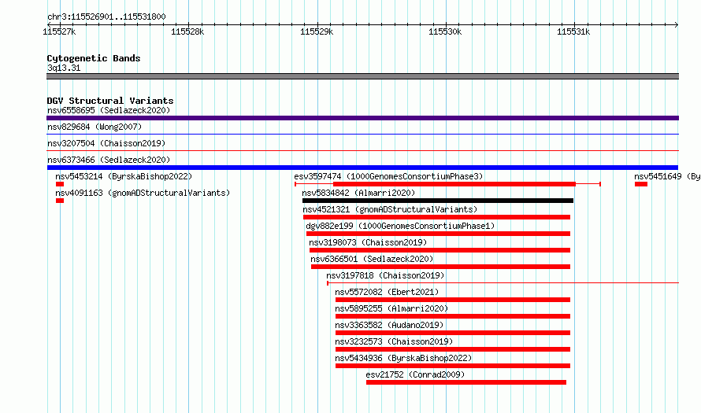Click nsv5834842 (Almarri2020) label
Screen dimensions: 701x413
(358, 193)
